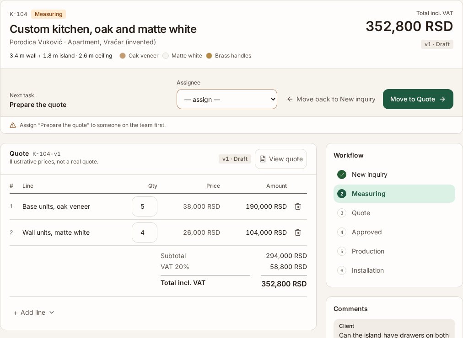Screen dimensions: 463x338
Task: Click the step 5 circle for Production
Action: point(342,251)
